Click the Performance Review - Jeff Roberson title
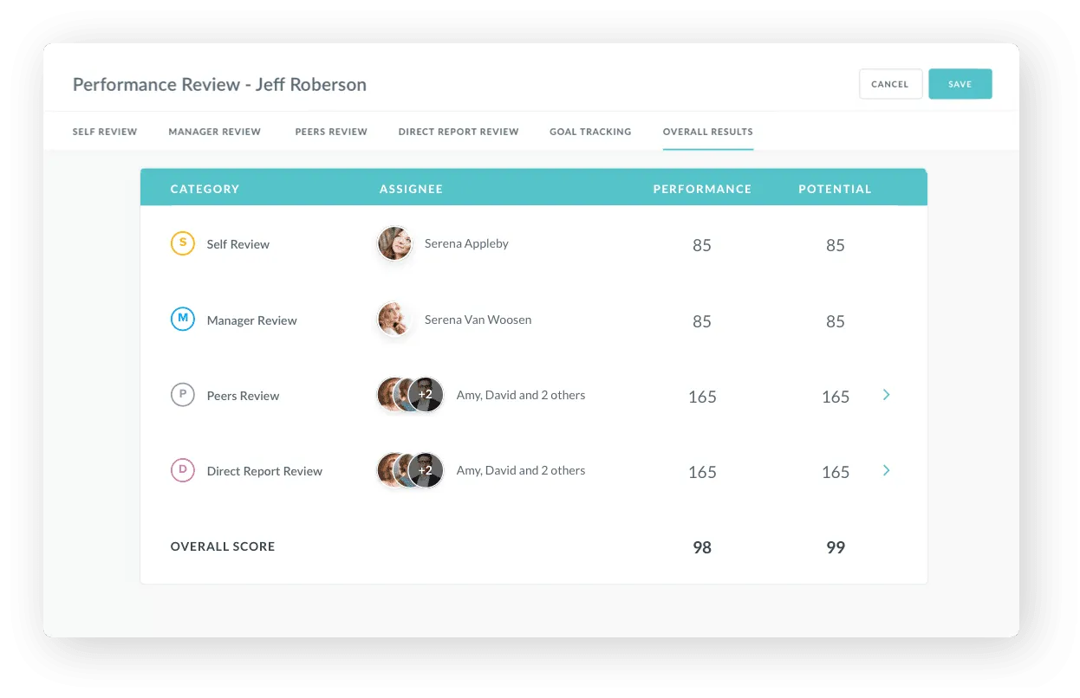The width and height of the screenshot is (1080, 698). click(219, 84)
